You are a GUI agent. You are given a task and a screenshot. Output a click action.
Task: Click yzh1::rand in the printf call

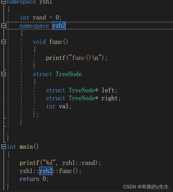click(79, 163)
